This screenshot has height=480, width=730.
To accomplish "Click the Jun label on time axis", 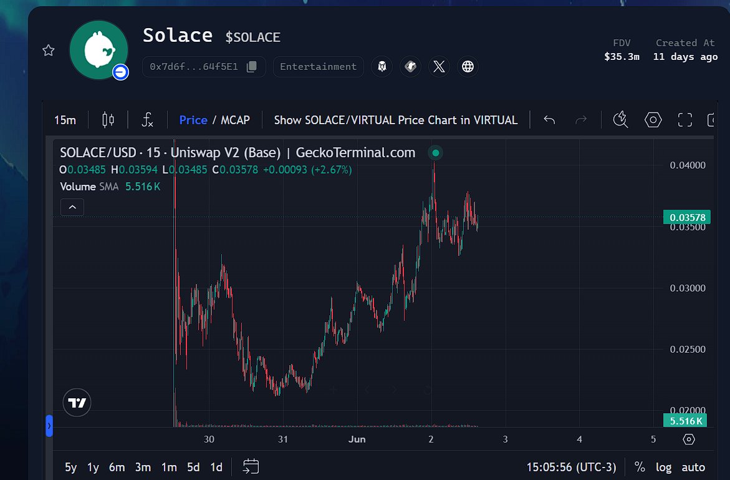I will coord(357,439).
